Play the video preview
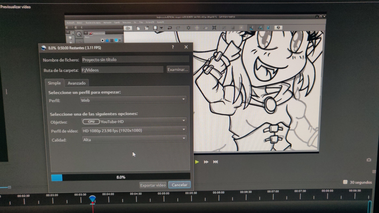 pyautogui.click(x=197, y=162)
